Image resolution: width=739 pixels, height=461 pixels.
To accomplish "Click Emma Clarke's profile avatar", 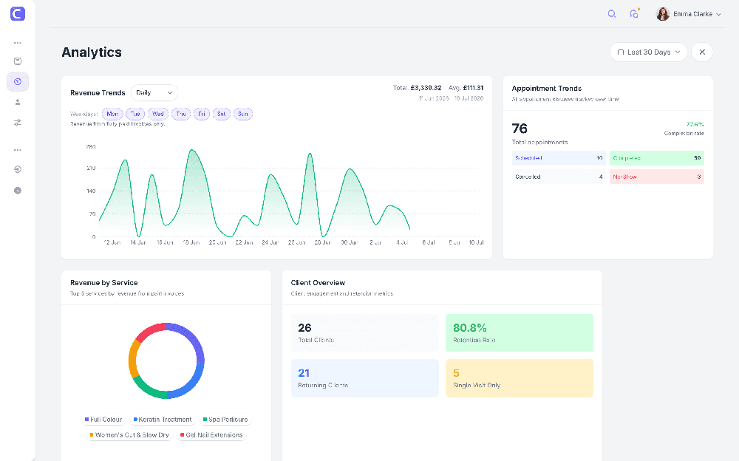I will click(x=663, y=14).
